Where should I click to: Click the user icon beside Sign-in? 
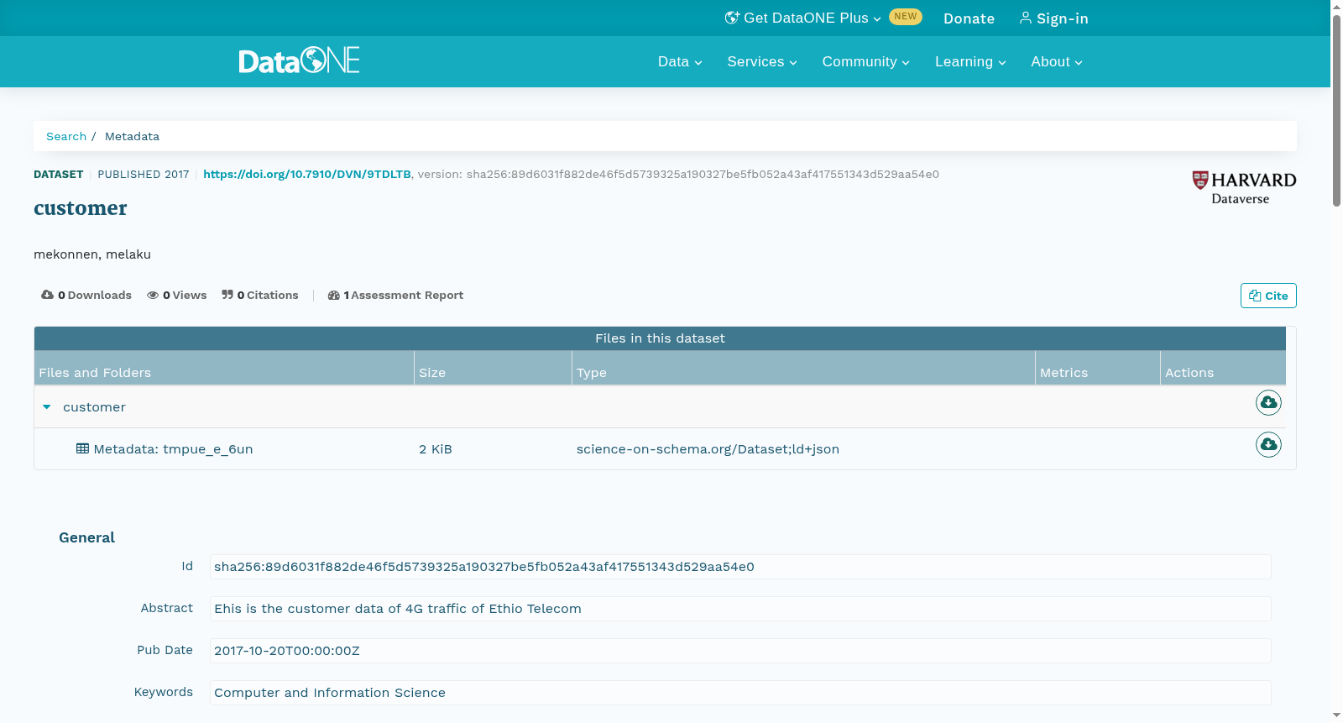click(1026, 18)
